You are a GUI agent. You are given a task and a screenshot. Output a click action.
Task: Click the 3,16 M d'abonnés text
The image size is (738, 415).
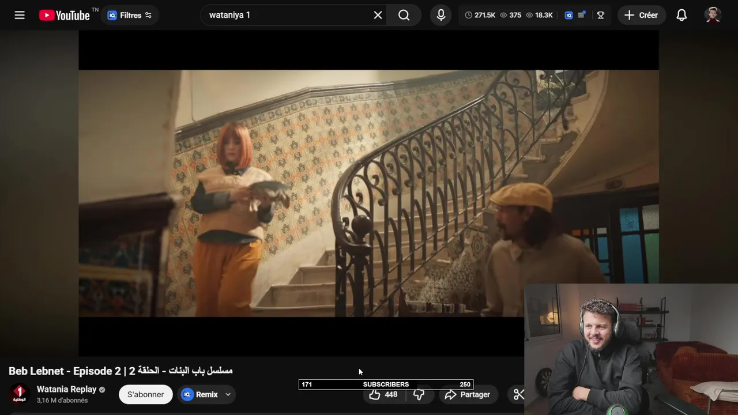coord(62,400)
